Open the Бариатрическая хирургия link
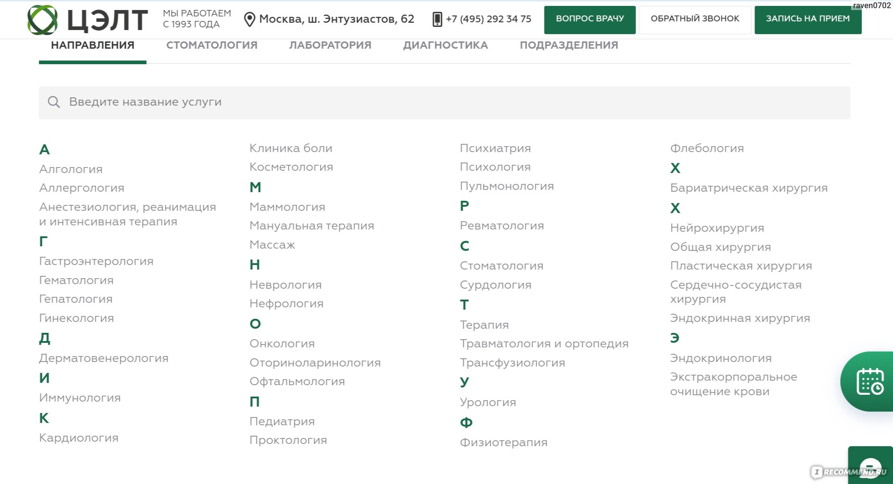This screenshot has width=893, height=484. point(749,188)
